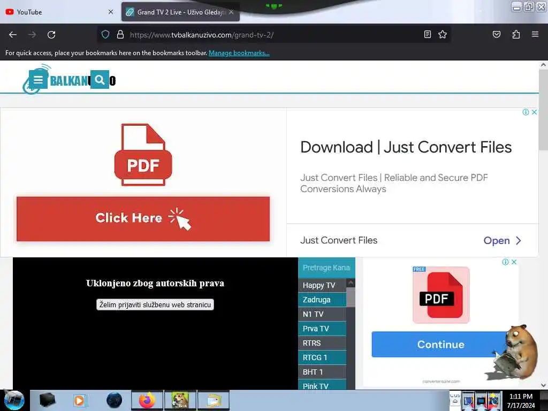Image resolution: width=548 pixels, height=411 pixels.
Task: Close the sidebar PDF Continue ad
Action: click(x=514, y=262)
